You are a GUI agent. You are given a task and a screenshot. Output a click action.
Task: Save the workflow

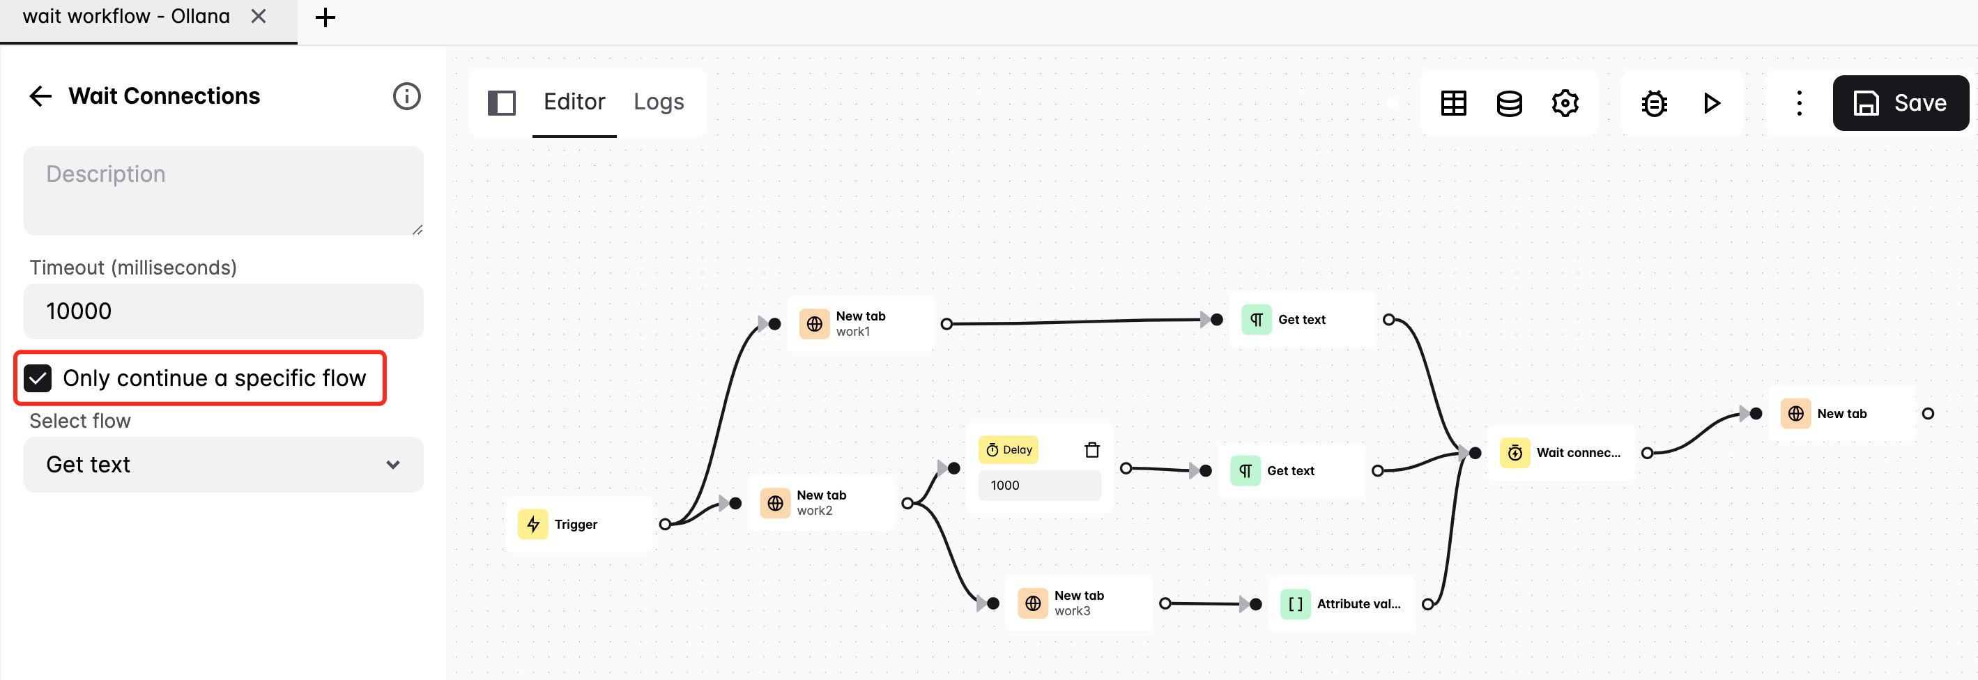coord(1900,103)
